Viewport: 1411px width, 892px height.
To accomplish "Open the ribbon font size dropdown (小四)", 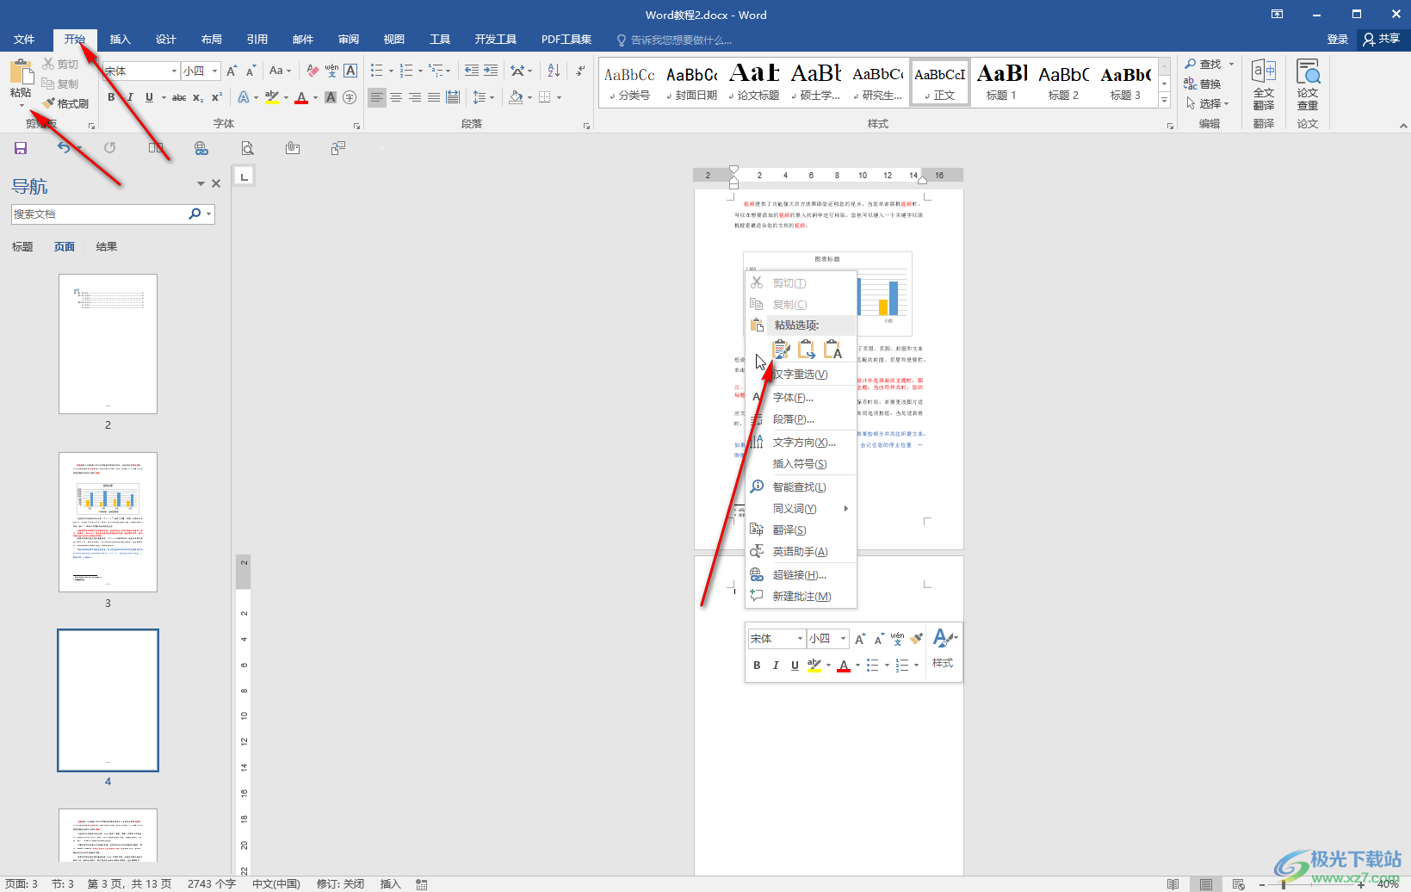I will 214,71.
